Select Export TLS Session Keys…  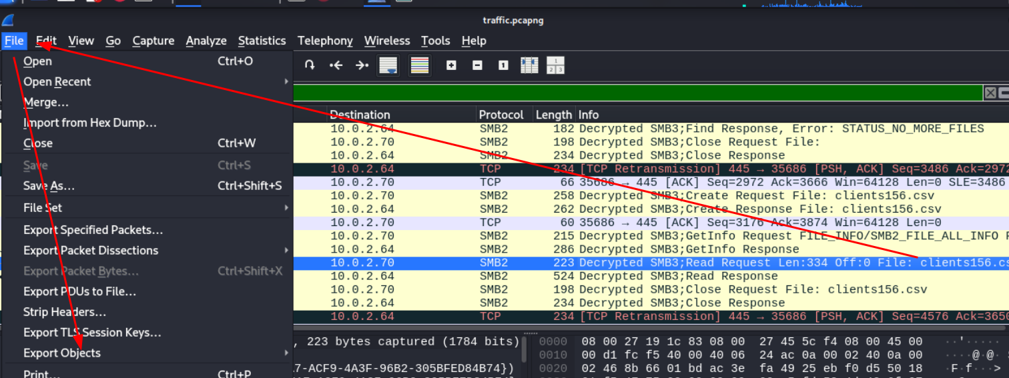pyautogui.click(x=147, y=333)
